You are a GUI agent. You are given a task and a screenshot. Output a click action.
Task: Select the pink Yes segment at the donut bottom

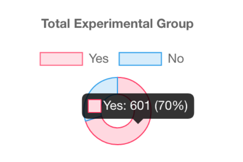coord(117,137)
